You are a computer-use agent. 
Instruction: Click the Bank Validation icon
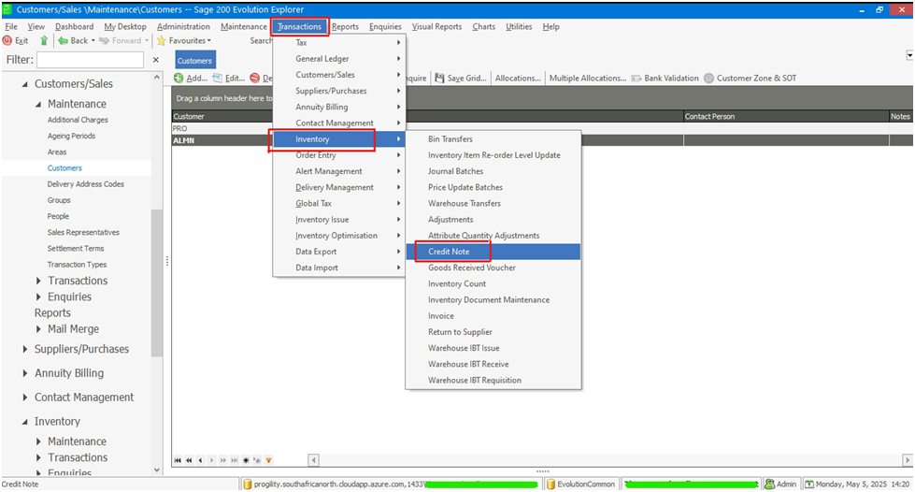click(636, 78)
